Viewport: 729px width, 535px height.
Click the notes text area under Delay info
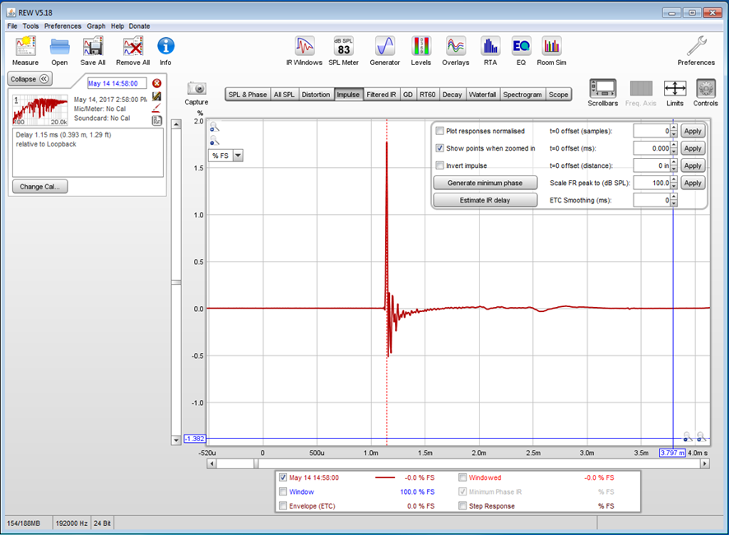click(88, 152)
